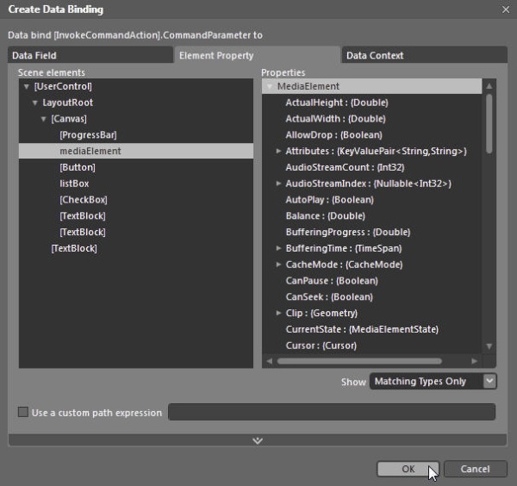Close the Create Data Binding dialog
517x486 pixels.
click(x=506, y=9)
